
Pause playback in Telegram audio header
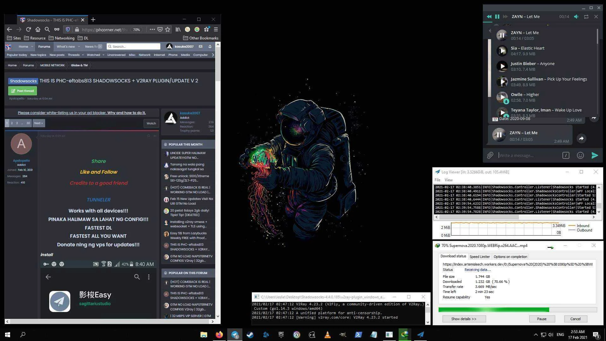[497, 16]
